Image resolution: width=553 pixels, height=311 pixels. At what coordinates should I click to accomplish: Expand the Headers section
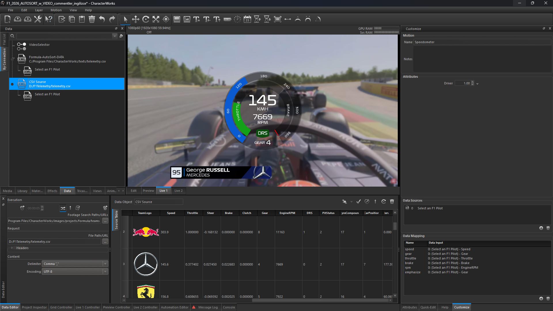pyautogui.click(x=12, y=248)
